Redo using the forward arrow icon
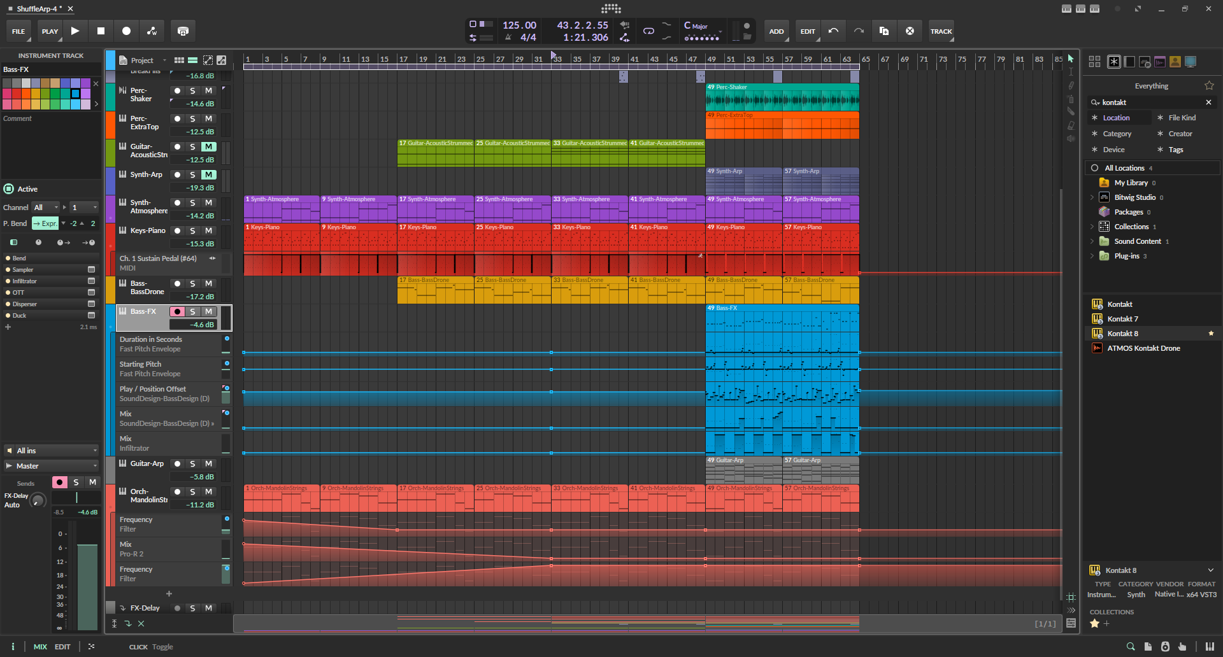 (x=859, y=31)
